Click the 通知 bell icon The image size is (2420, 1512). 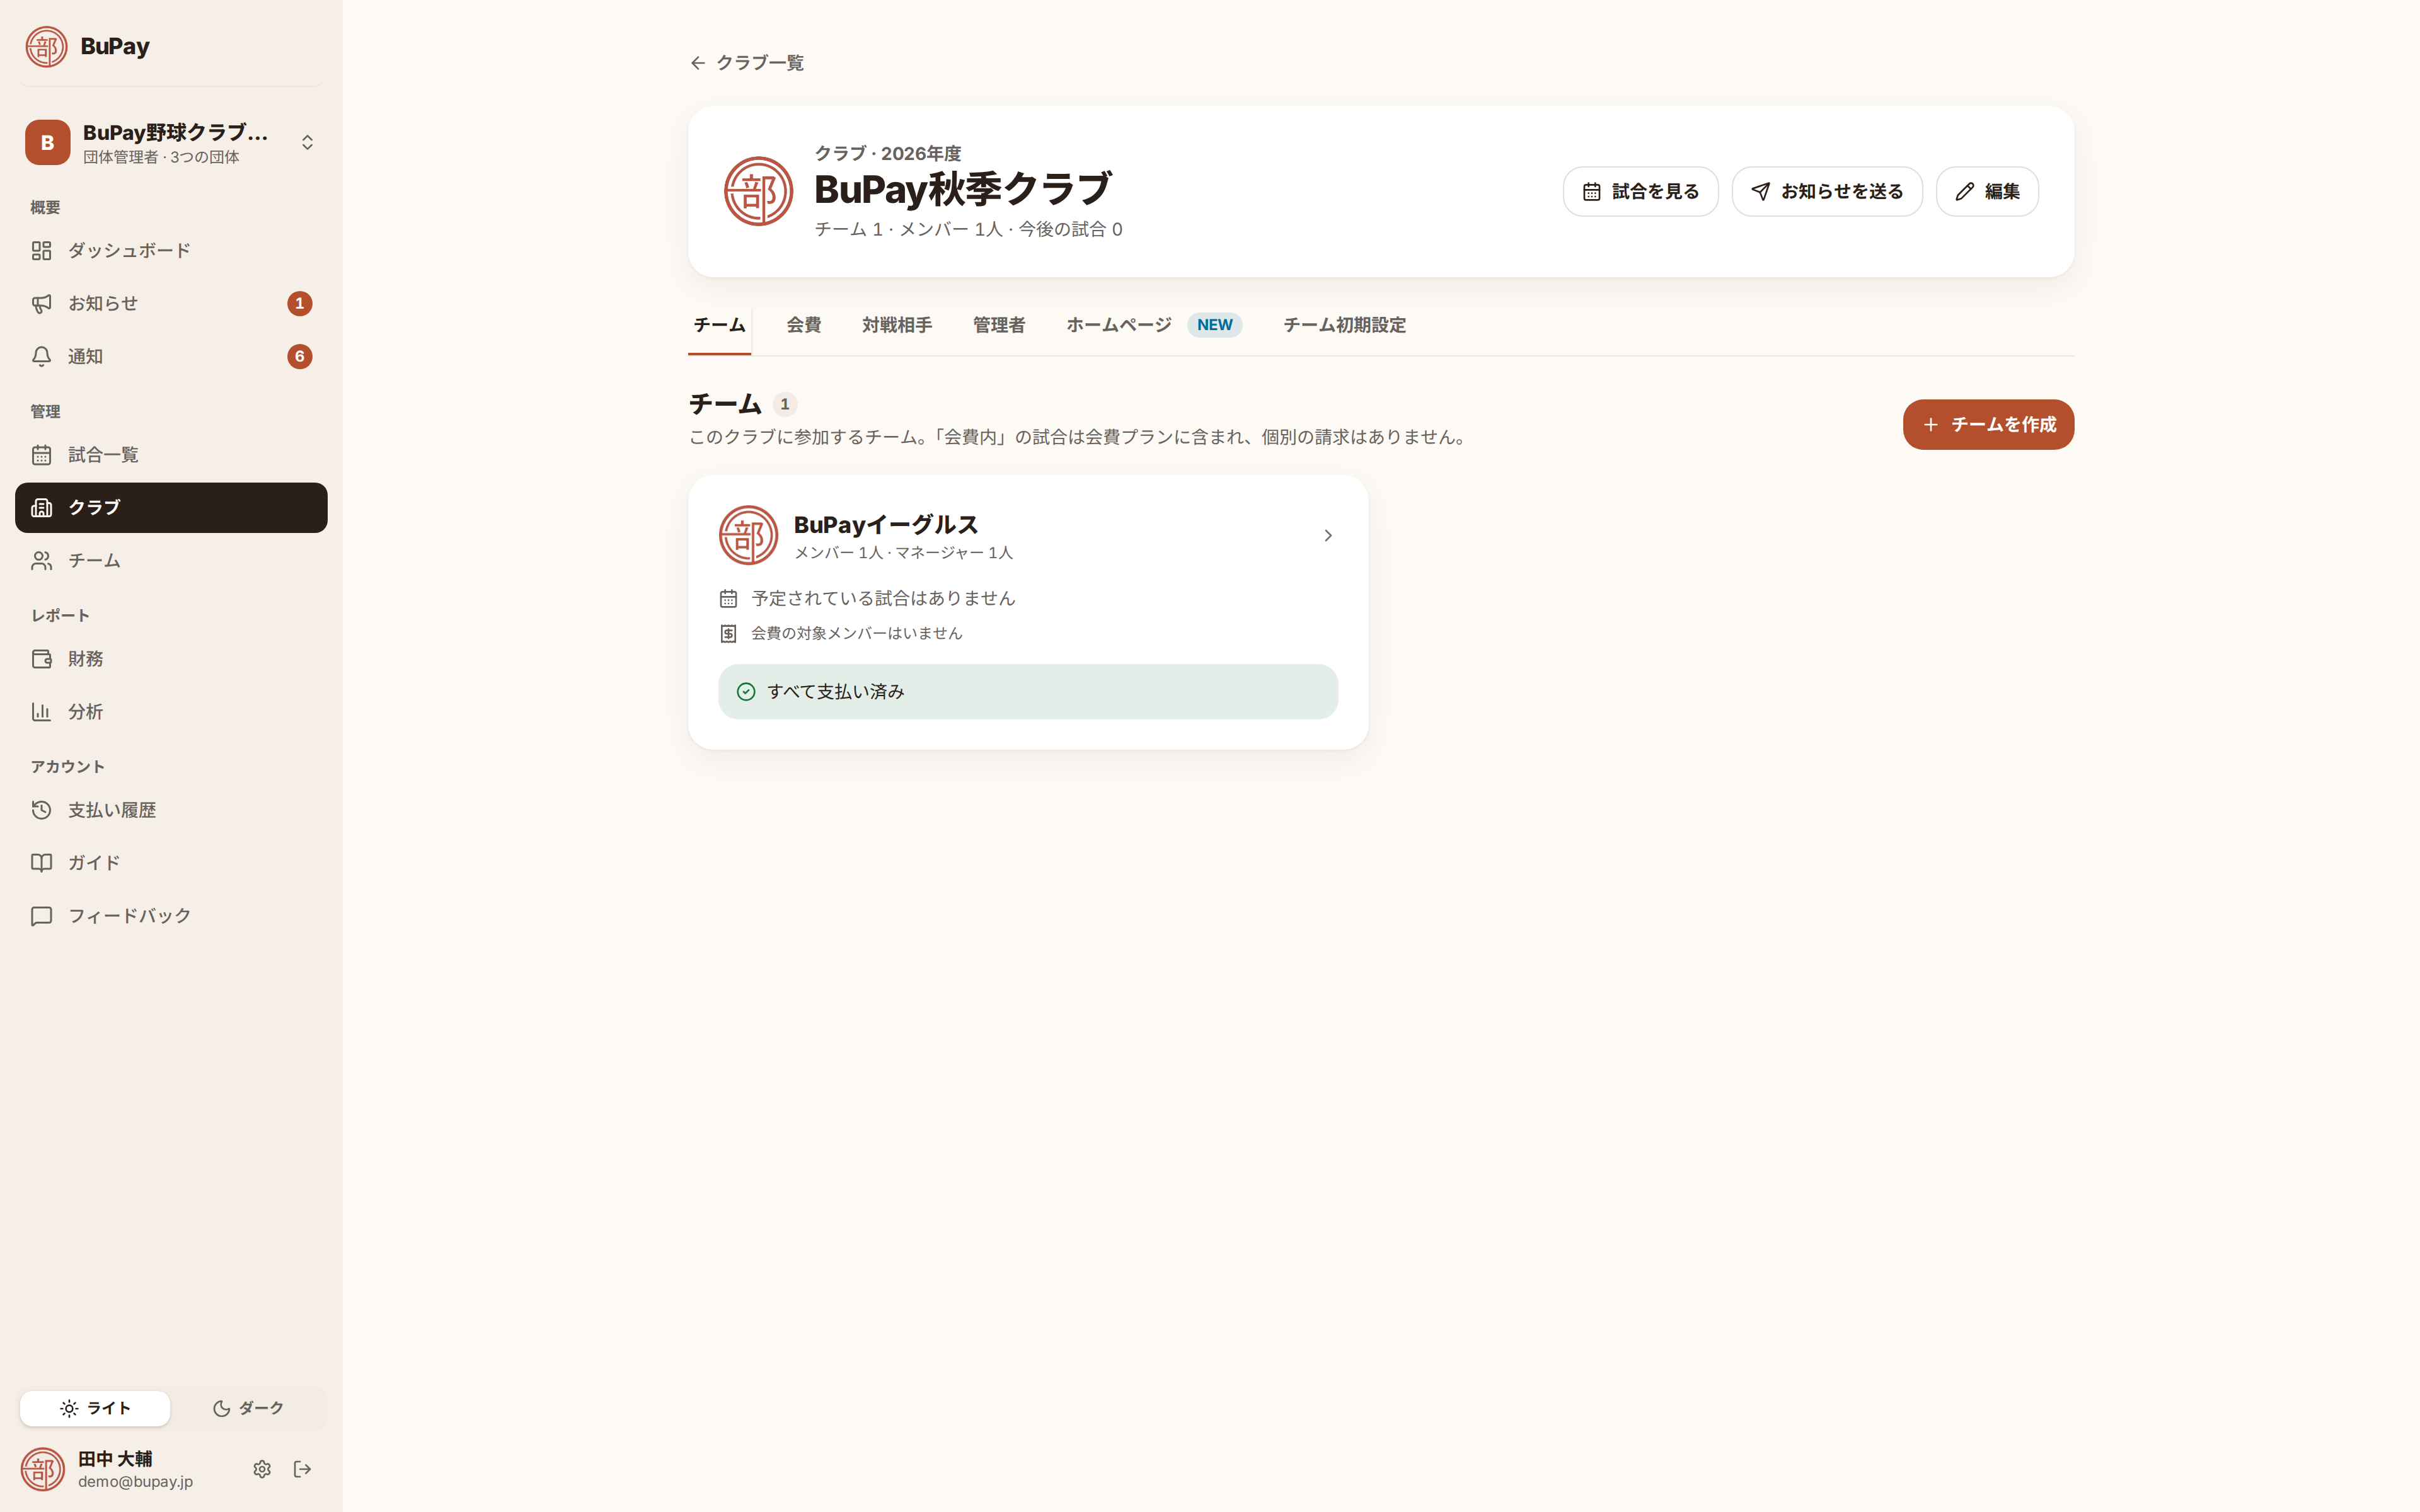click(x=41, y=356)
